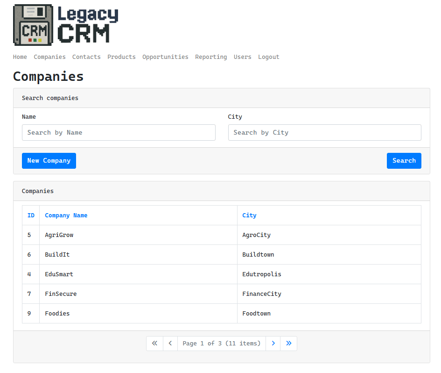Navigate to the Contacts page
Viewport: 441px width, 373px height.
[86, 57]
